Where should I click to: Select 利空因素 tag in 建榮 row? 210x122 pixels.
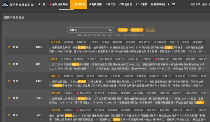100,93
